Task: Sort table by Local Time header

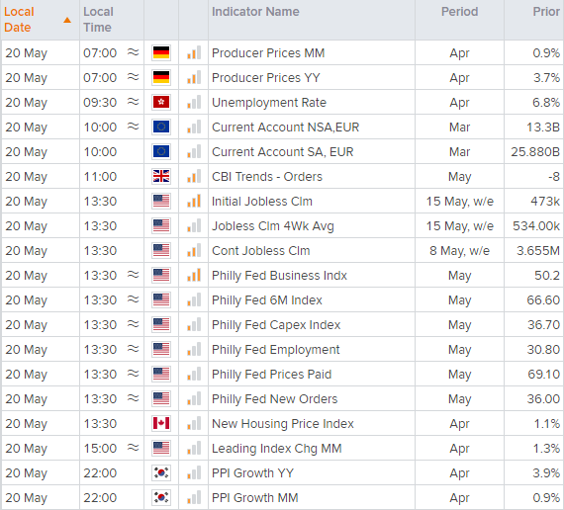Action: pyautogui.click(x=98, y=20)
